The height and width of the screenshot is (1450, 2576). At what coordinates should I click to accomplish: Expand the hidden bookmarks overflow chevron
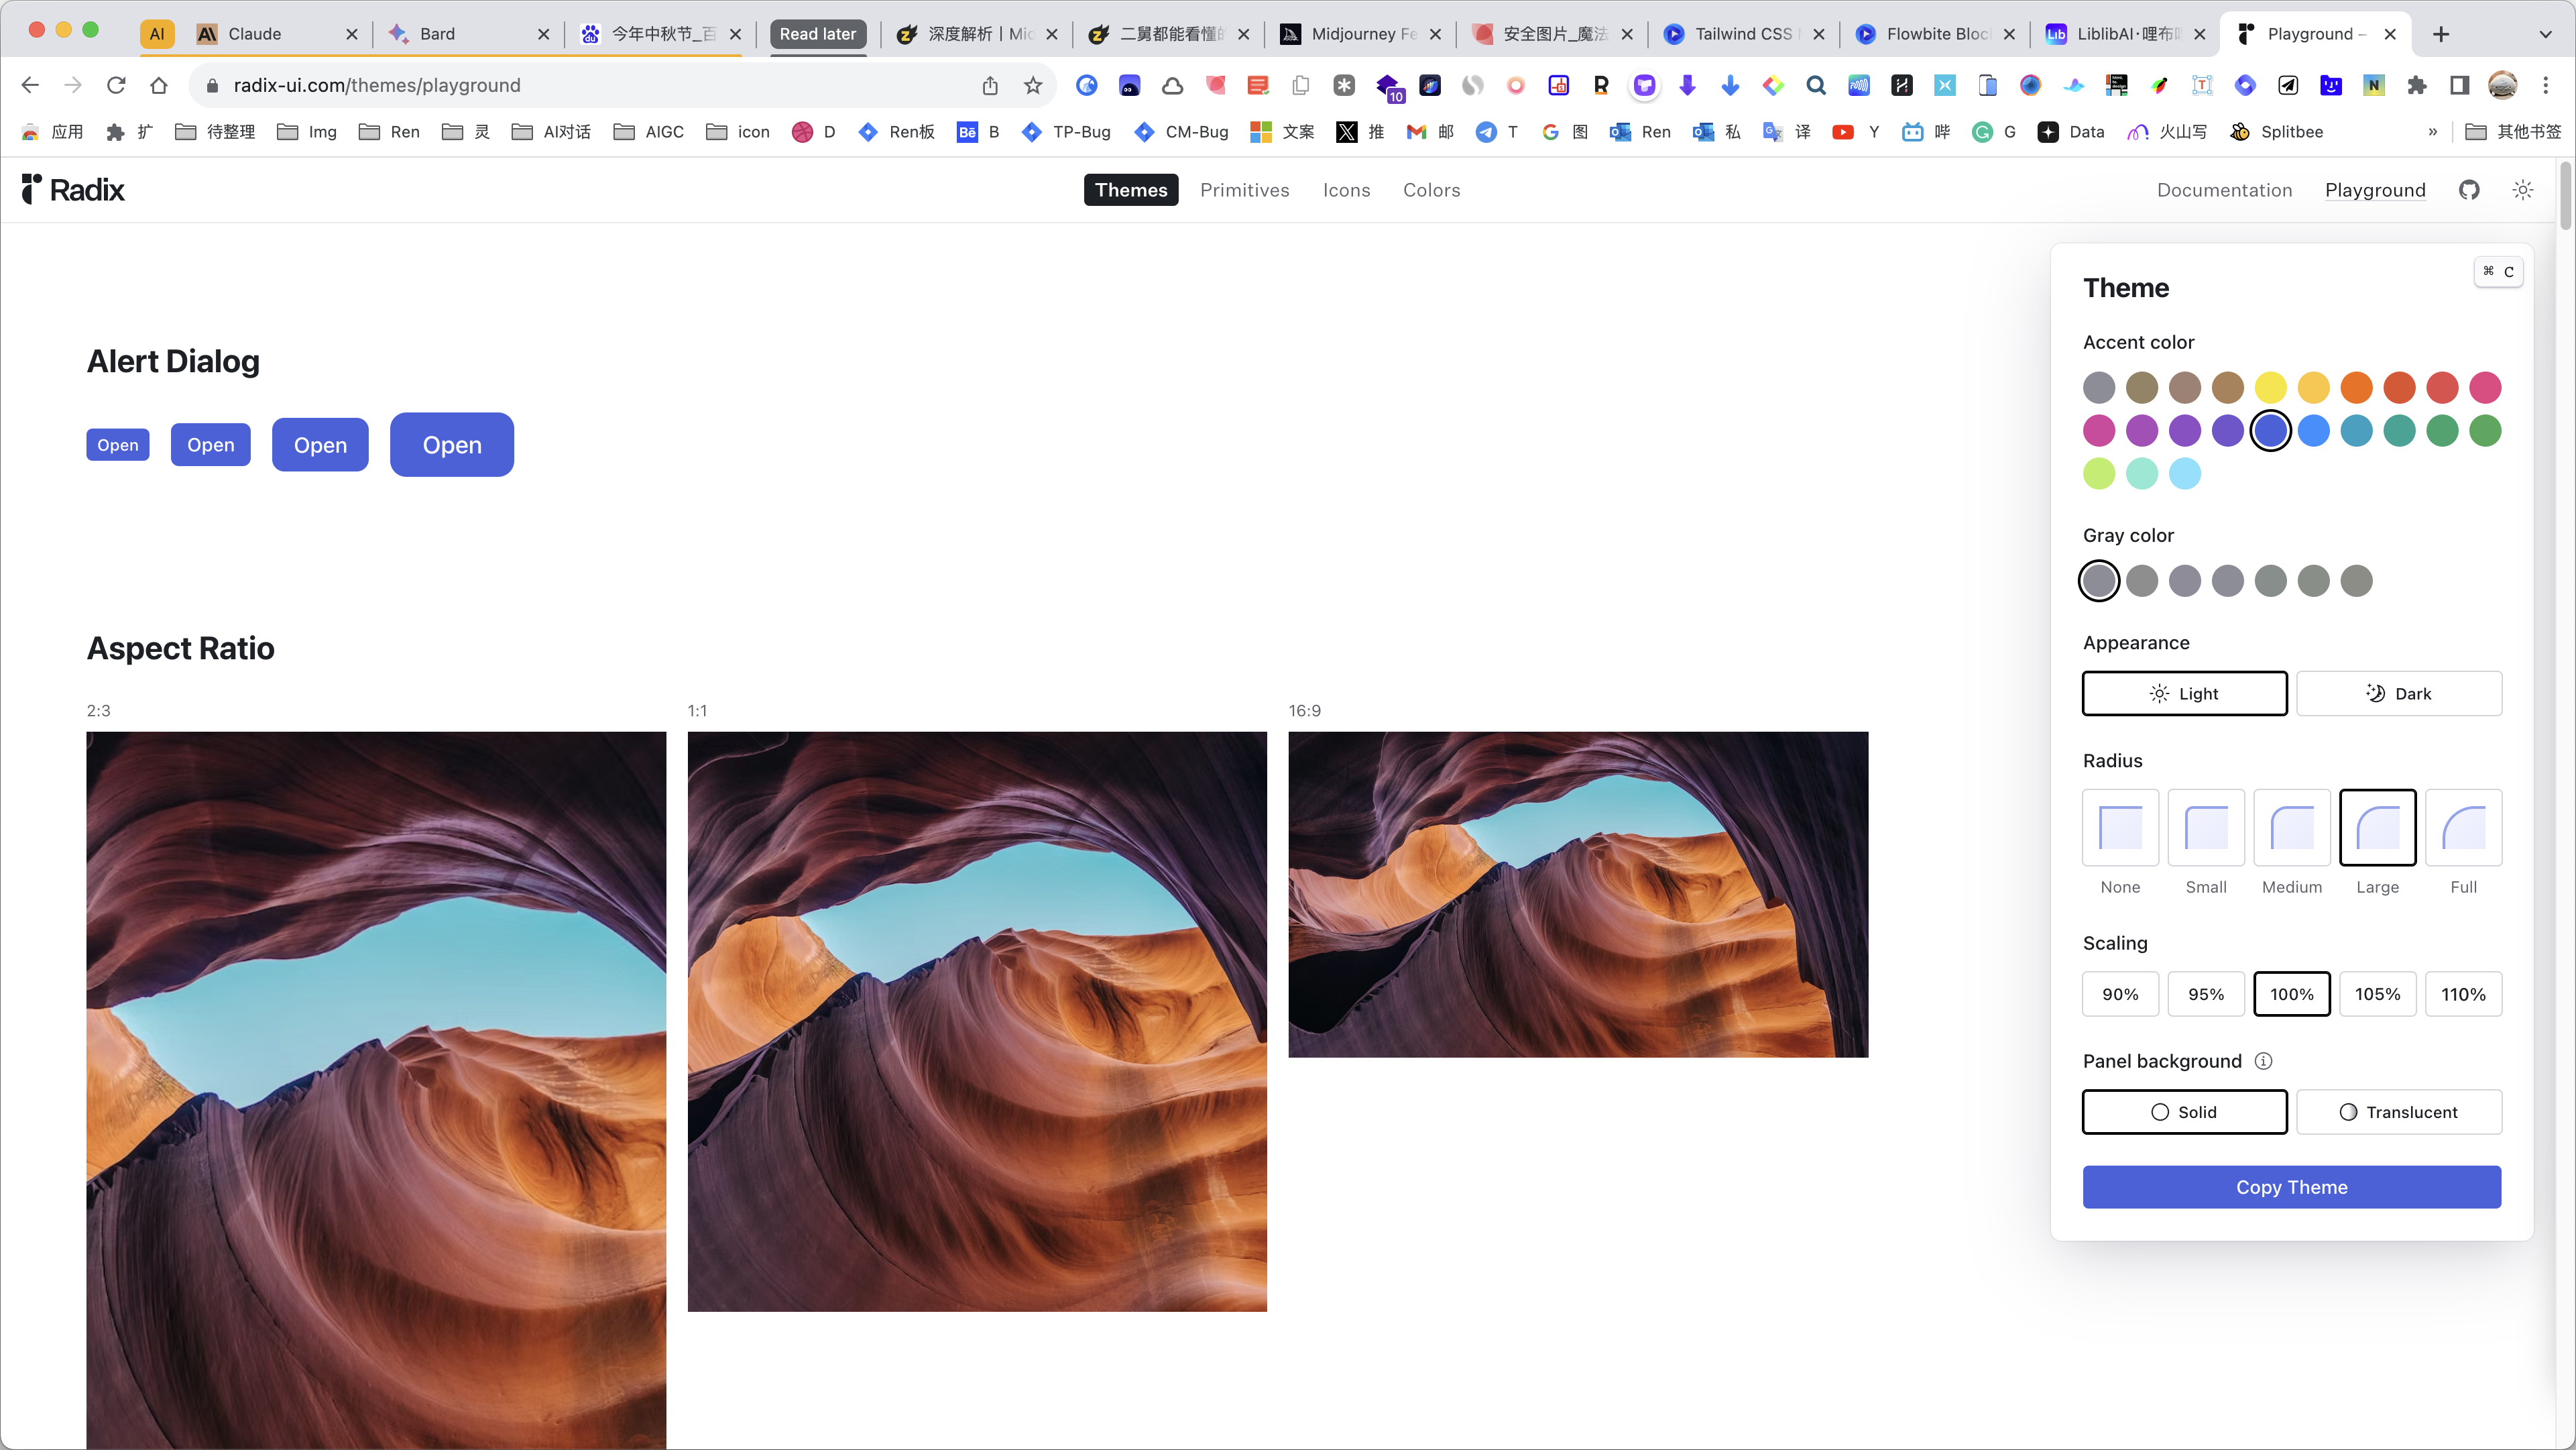click(x=2432, y=132)
